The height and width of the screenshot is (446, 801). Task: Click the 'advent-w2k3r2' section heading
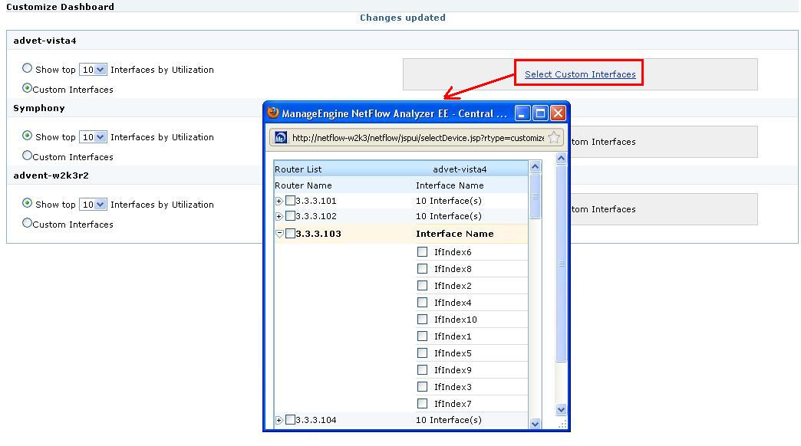tap(51, 175)
